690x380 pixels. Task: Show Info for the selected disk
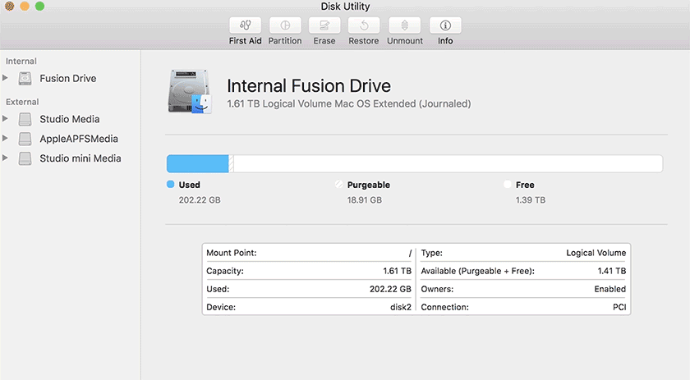click(445, 25)
